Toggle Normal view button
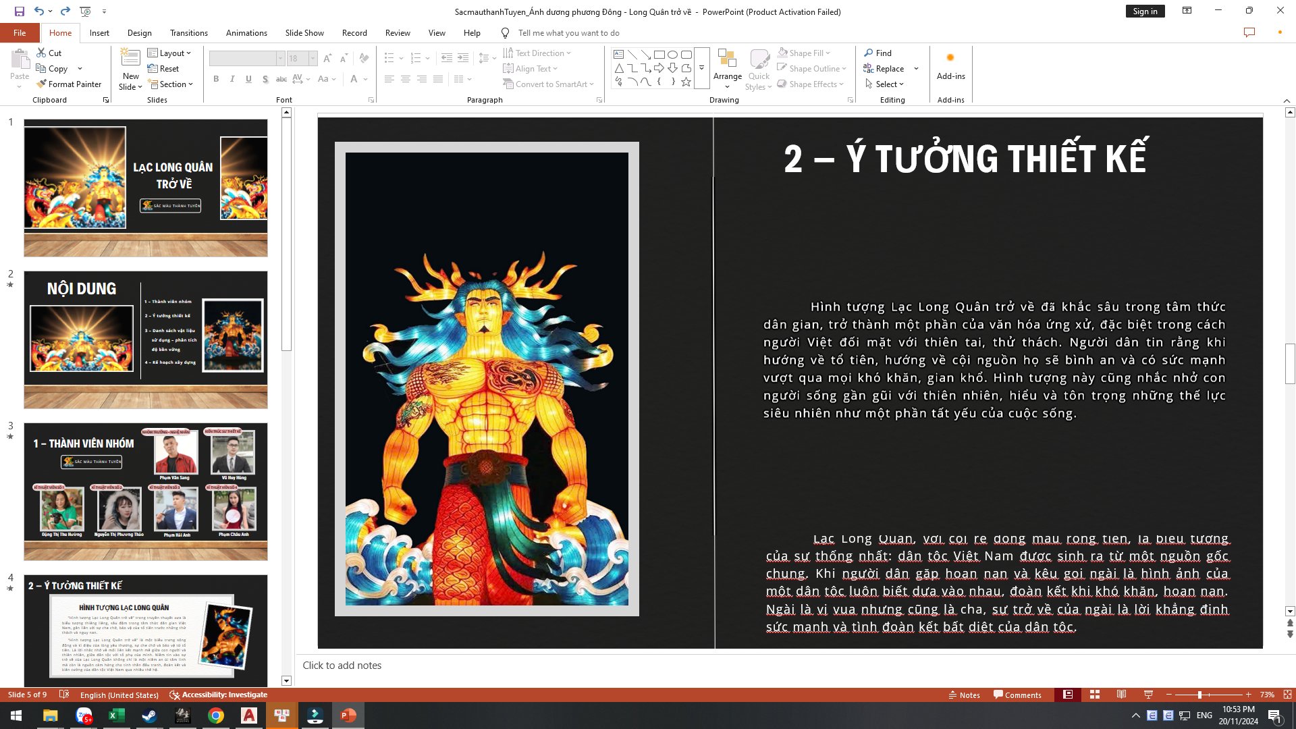The image size is (1296, 729). (x=1068, y=695)
